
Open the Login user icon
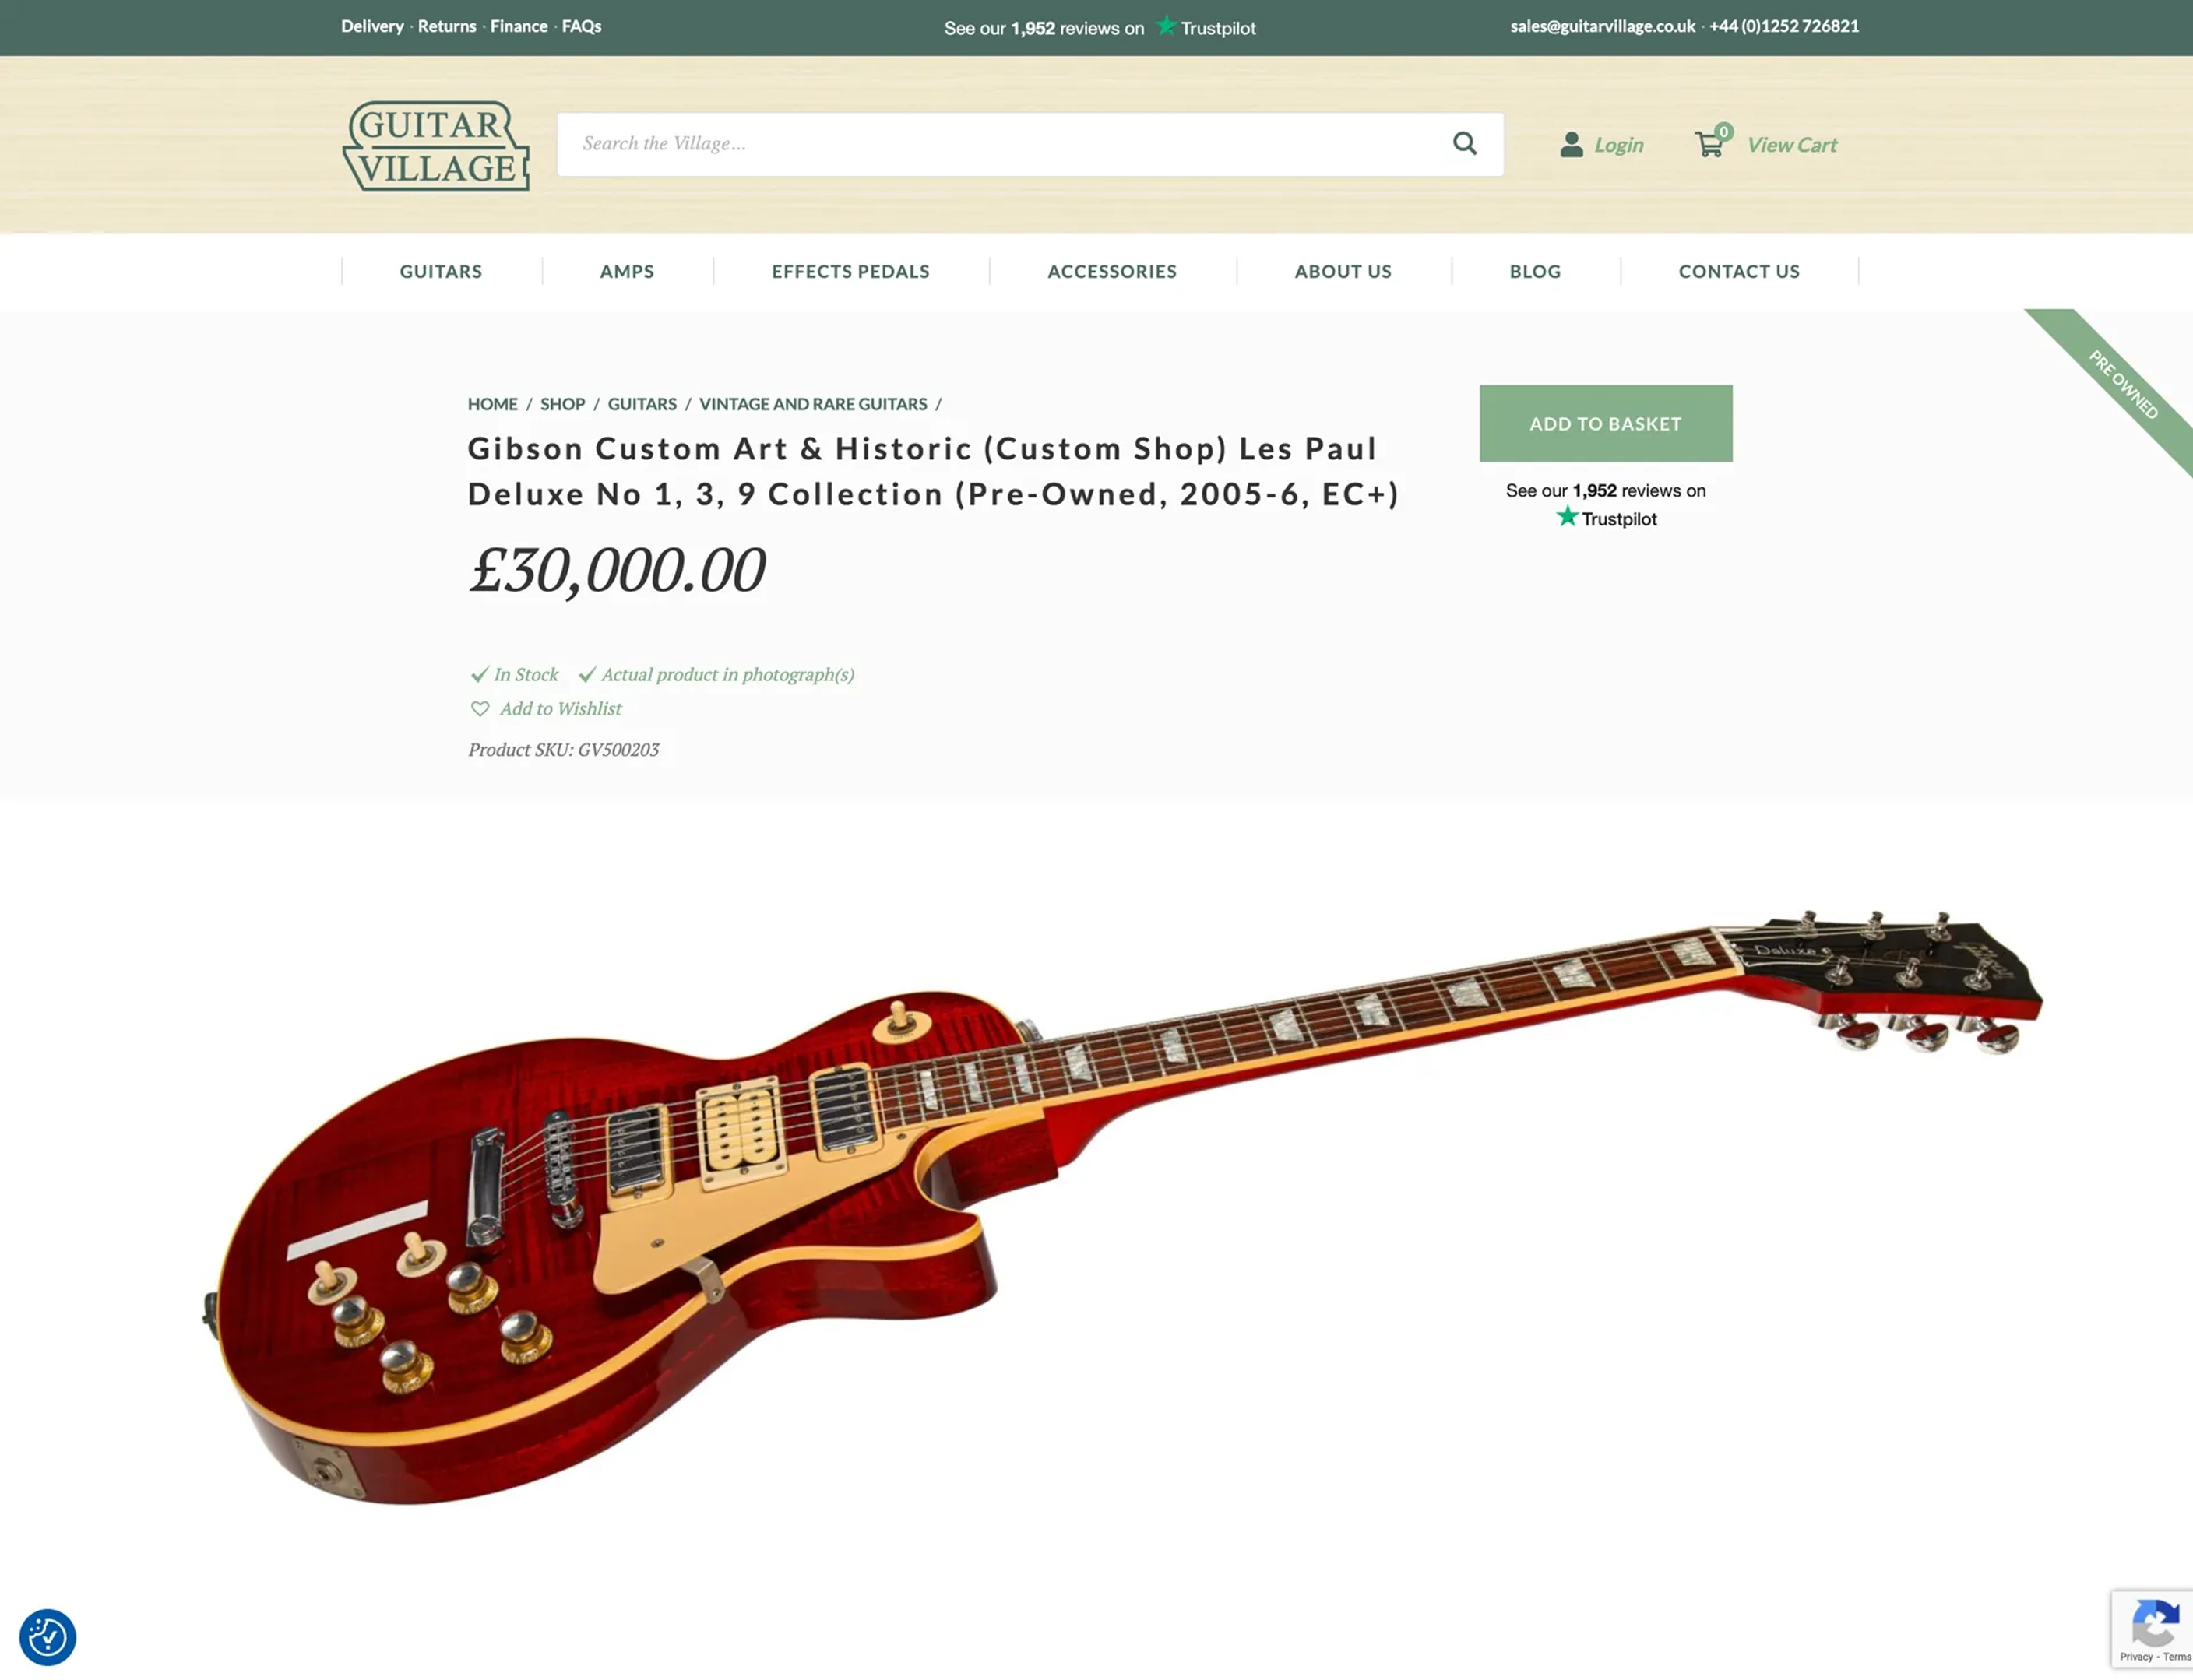coord(1571,145)
